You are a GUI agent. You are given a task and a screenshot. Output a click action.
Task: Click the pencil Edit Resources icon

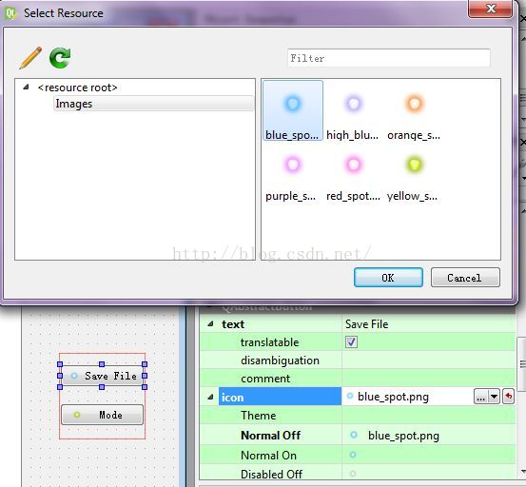[x=30, y=58]
